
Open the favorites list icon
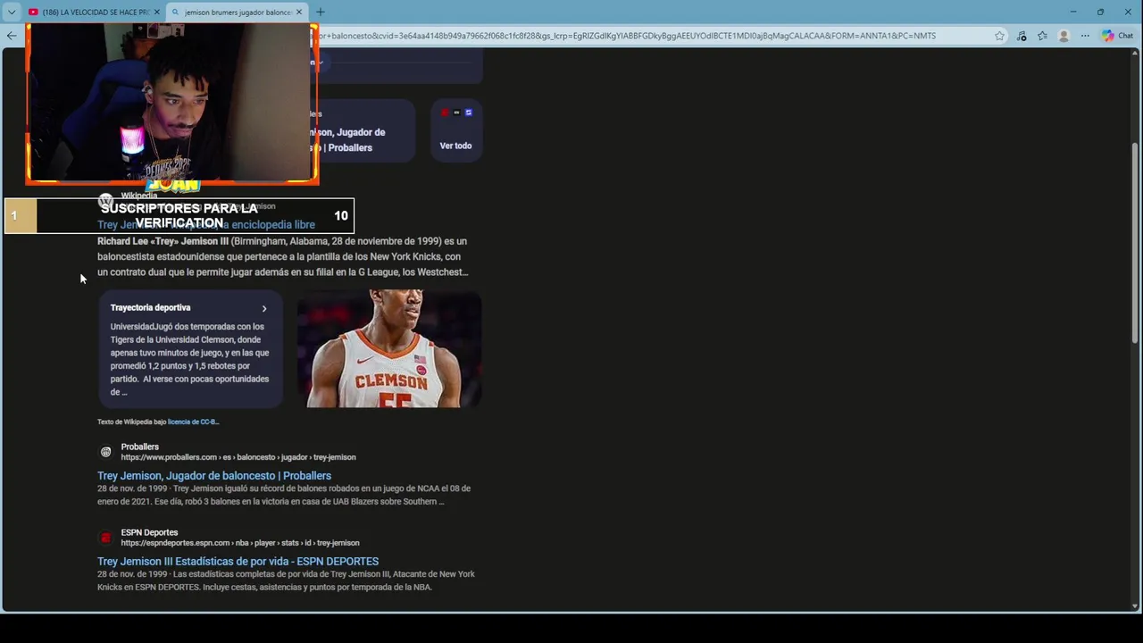(x=1042, y=36)
